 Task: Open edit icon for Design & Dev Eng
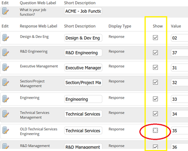(5, 38)
